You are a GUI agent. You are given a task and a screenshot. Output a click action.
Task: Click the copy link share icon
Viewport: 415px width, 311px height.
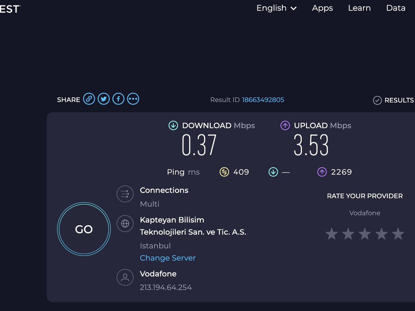click(89, 99)
